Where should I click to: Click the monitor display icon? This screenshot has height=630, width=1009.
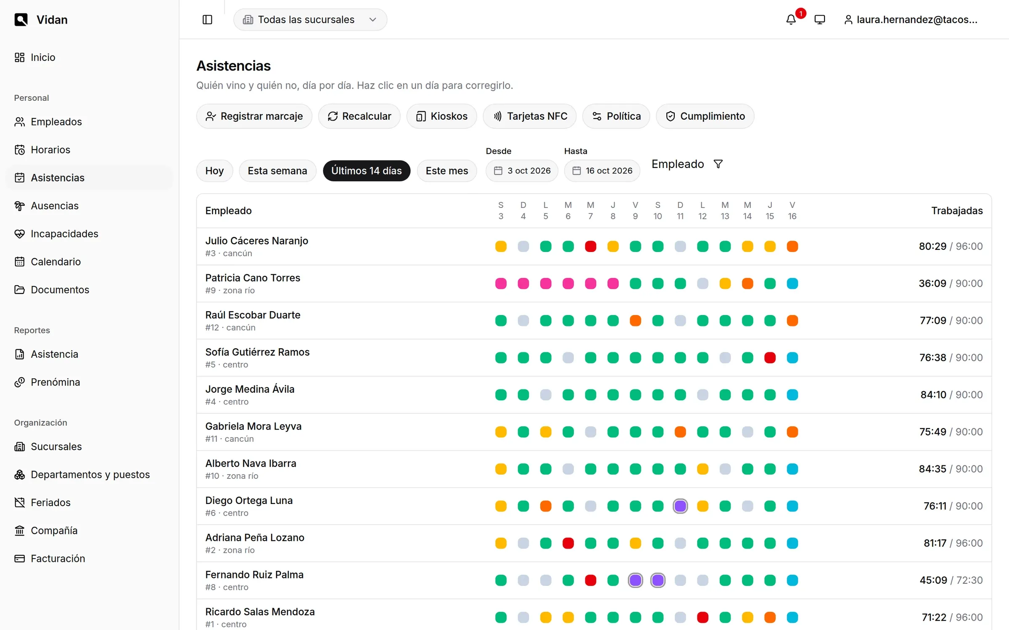pos(819,20)
